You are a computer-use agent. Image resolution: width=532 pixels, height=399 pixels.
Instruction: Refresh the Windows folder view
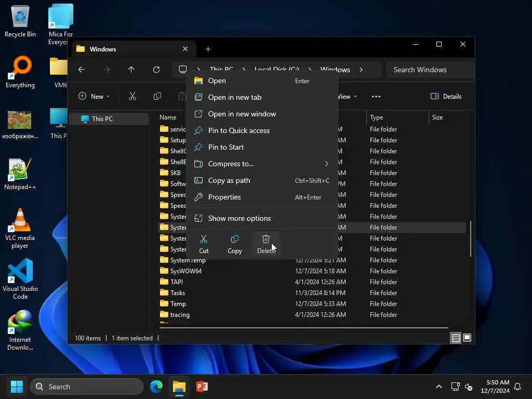(x=156, y=70)
